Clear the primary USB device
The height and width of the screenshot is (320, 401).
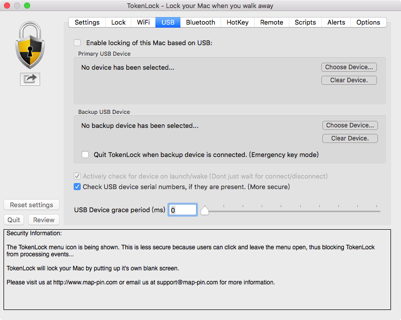tap(349, 80)
